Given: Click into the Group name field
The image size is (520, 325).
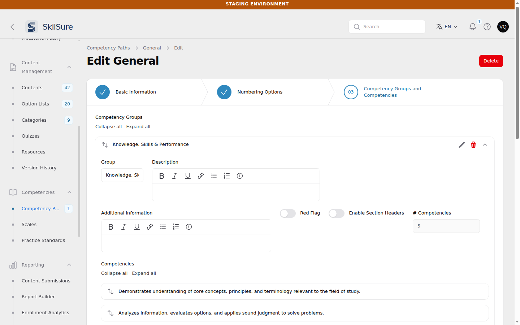Looking at the screenshot, I should click(122, 175).
